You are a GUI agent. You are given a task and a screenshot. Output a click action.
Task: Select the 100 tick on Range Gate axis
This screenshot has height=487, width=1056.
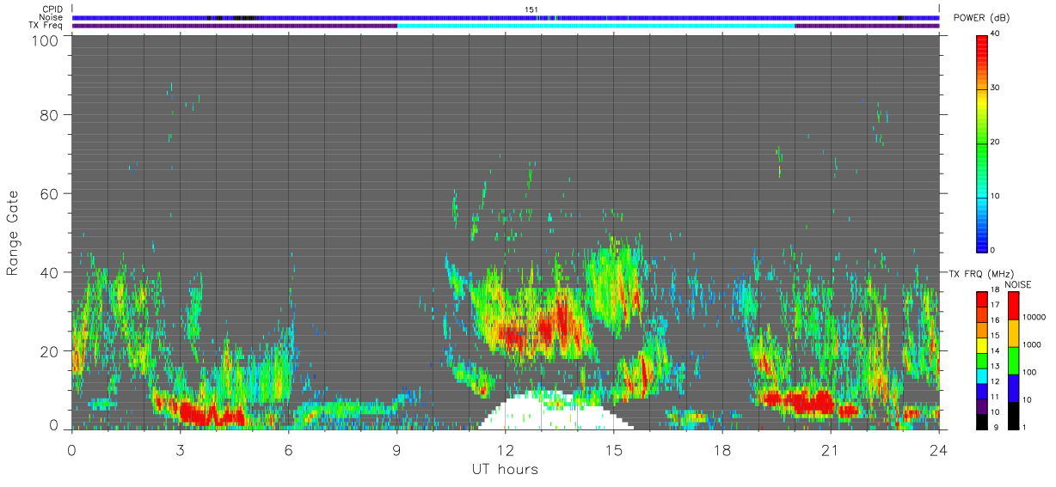click(45, 40)
